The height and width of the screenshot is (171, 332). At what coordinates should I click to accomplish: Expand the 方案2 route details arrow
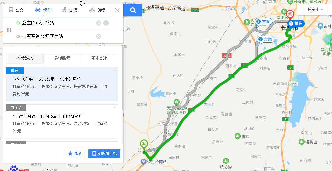[x=114, y=108]
